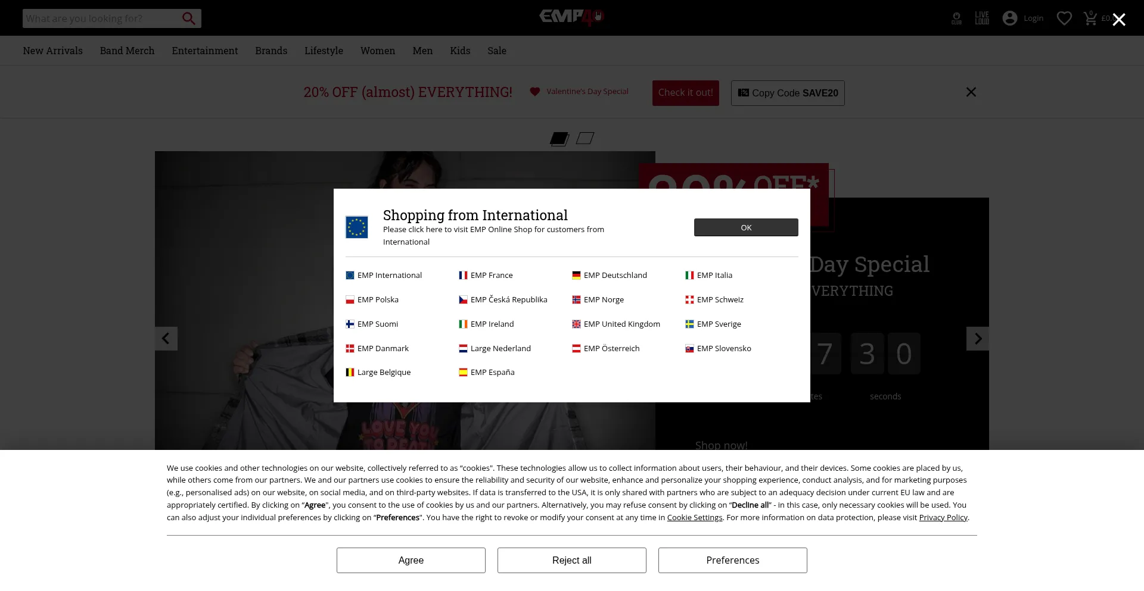Screen dimensions: 1144x591
Task: Choose the EMP Slovensko shop
Action: tap(719, 348)
